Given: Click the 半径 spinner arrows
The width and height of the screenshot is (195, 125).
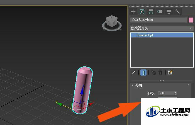Looking at the screenshot, I should (x=175, y=93).
